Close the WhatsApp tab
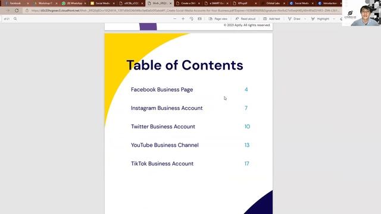The height and width of the screenshot is (214, 381). 85,4
